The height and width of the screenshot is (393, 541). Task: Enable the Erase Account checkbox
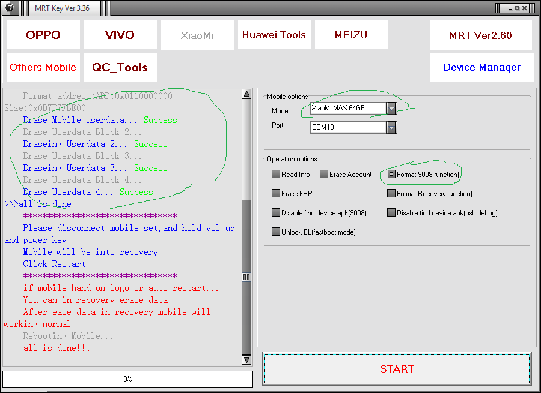pos(323,174)
